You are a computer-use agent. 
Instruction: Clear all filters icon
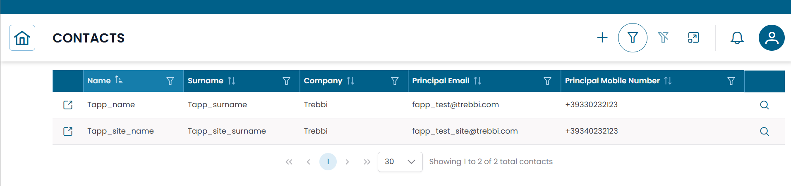pos(663,38)
